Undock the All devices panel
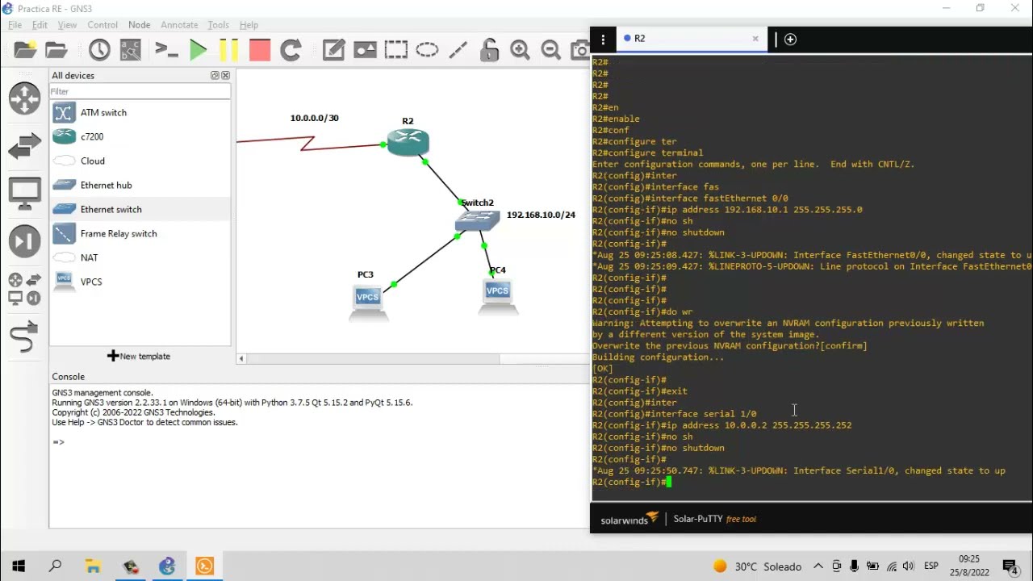The image size is (1033, 581). (x=215, y=75)
